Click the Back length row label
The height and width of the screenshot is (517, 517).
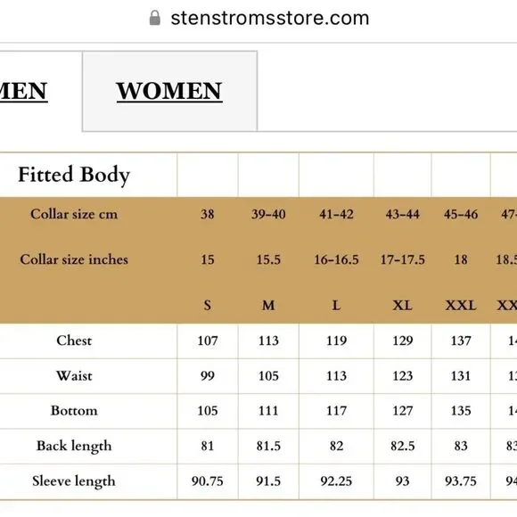tap(74, 446)
